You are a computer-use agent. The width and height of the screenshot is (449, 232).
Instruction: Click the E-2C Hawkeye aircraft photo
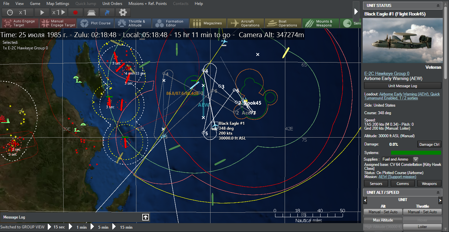point(403,40)
